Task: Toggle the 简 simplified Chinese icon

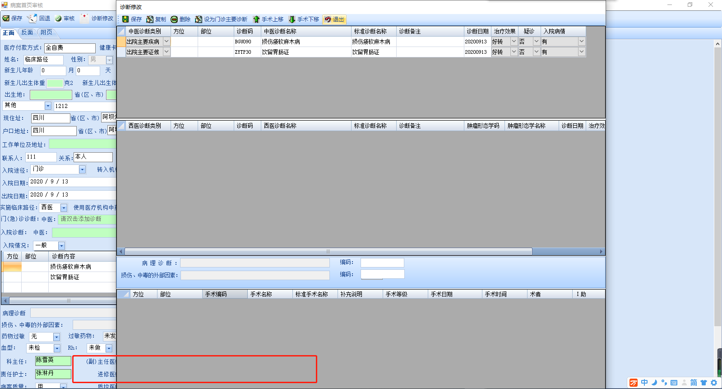Action: (x=694, y=383)
